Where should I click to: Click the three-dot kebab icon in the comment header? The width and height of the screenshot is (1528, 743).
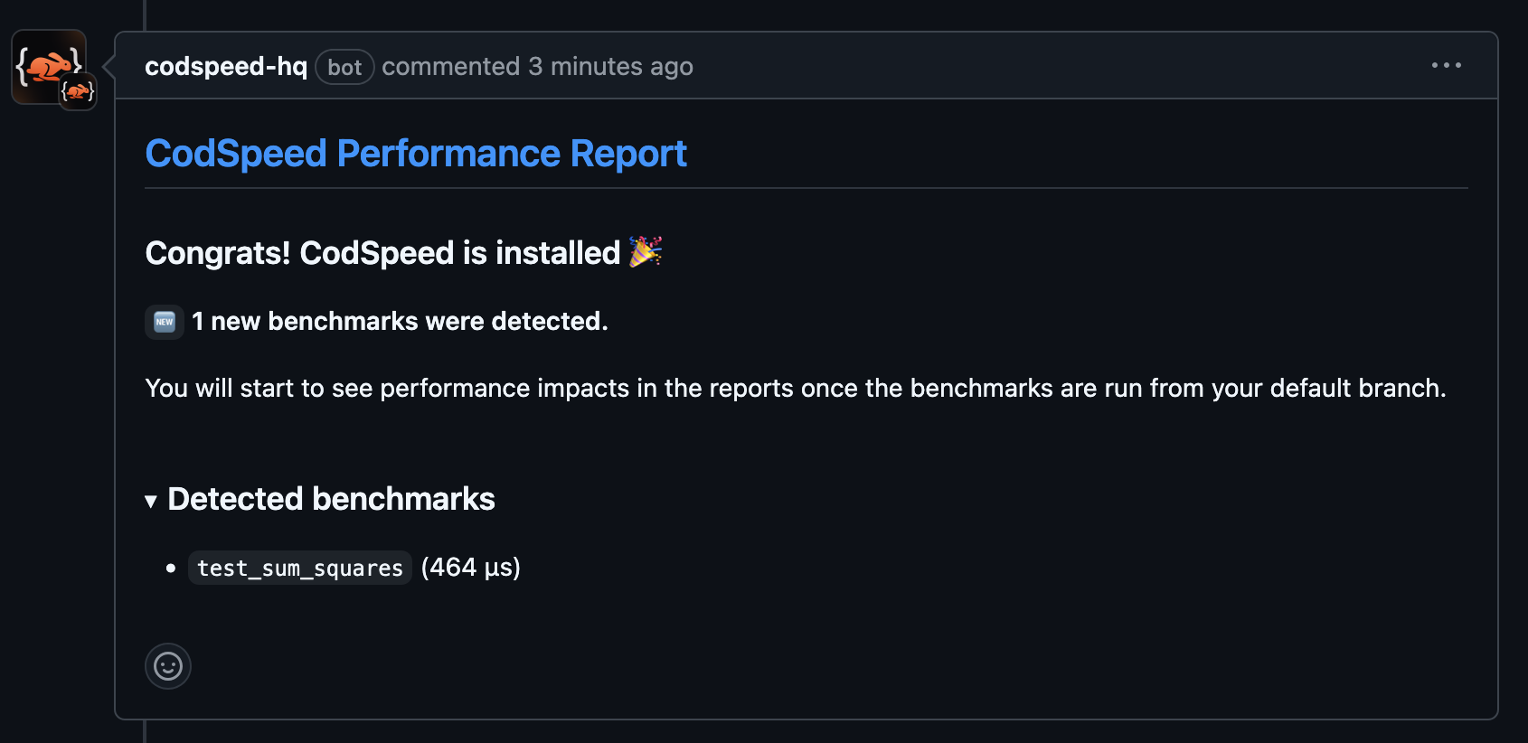pyautogui.click(x=1447, y=65)
